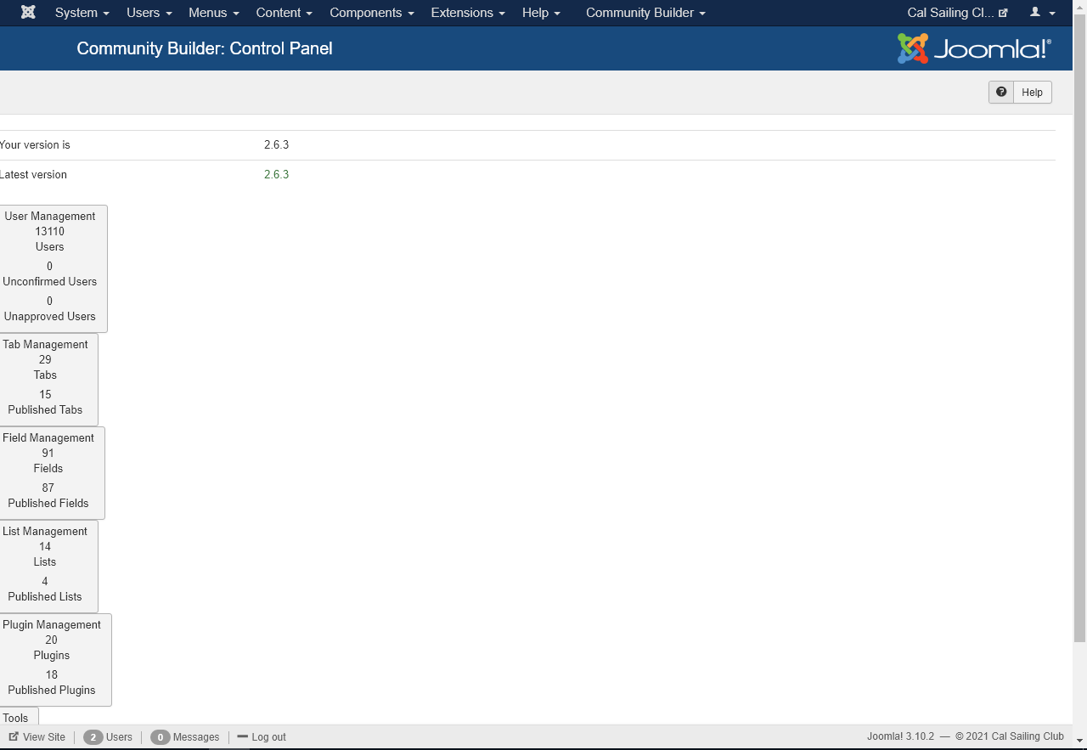The height and width of the screenshot is (750, 1087).
Task: Click Community Builder: Control Panel title
Action: click(x=205, y=48)
